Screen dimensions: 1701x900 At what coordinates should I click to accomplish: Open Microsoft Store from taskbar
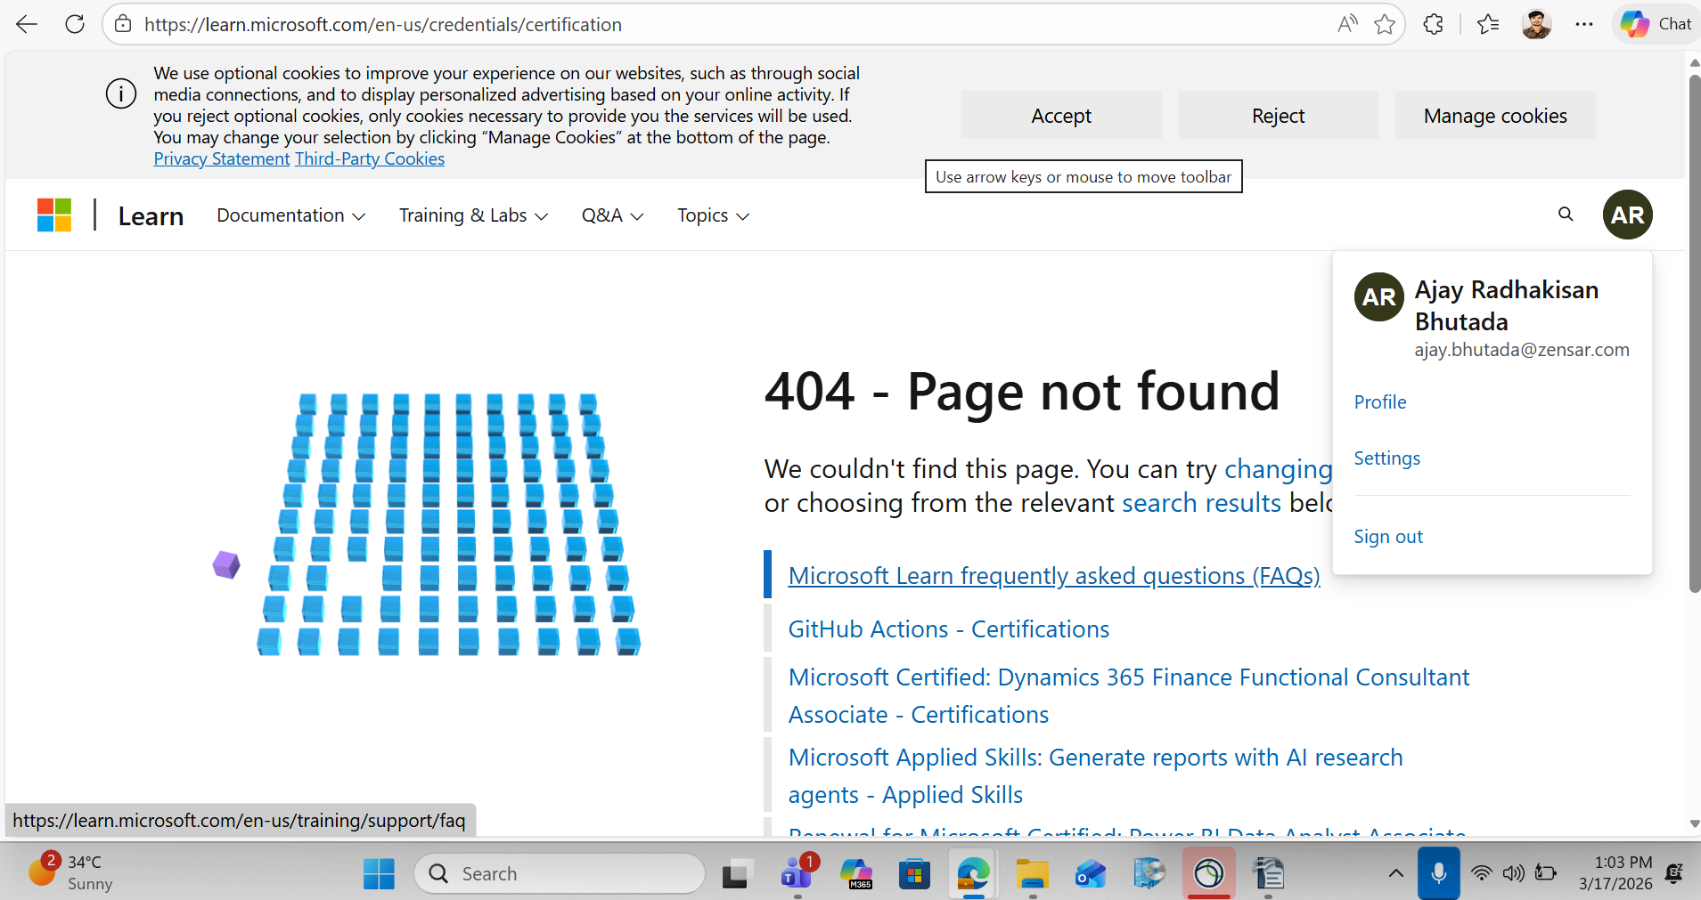pyautogui.click(x=914, y=873)
